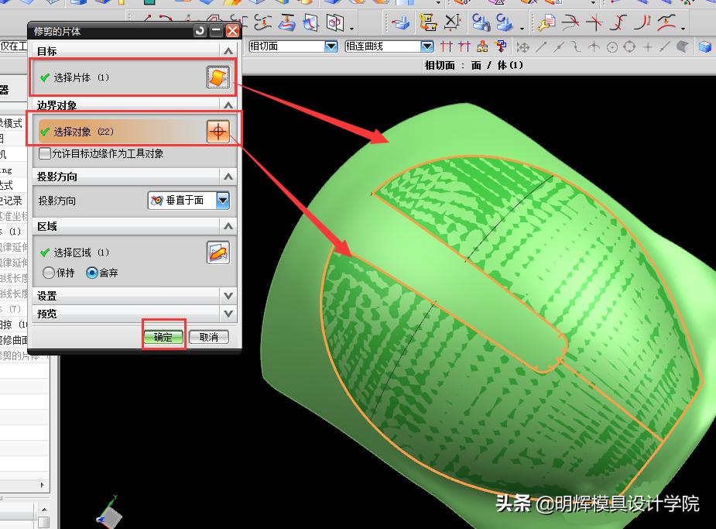Click the red cross trim corner icon
This screenshot has width=716, height=529.
594,22
